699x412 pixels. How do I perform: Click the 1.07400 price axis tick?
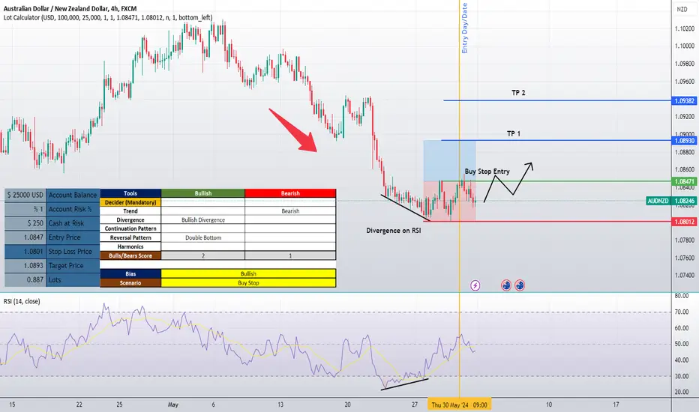tap(684, 275)
